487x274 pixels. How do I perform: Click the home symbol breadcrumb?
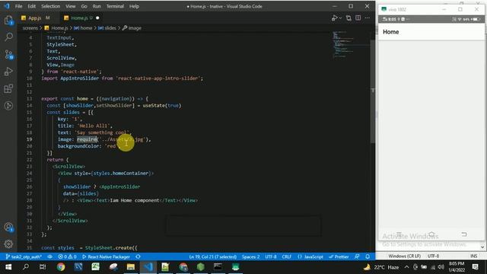point(83,28)
